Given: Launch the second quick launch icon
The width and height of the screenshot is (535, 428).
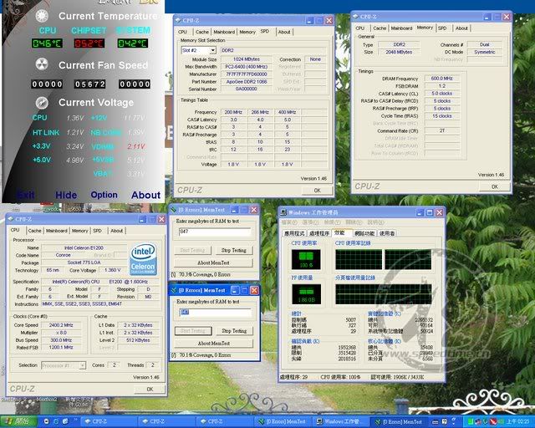Looking at the screenshot, I should click(56, 421).
